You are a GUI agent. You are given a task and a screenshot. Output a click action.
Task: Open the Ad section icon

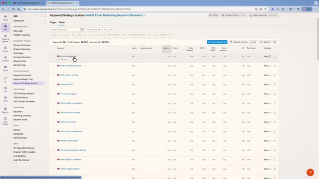coord(5,89)
